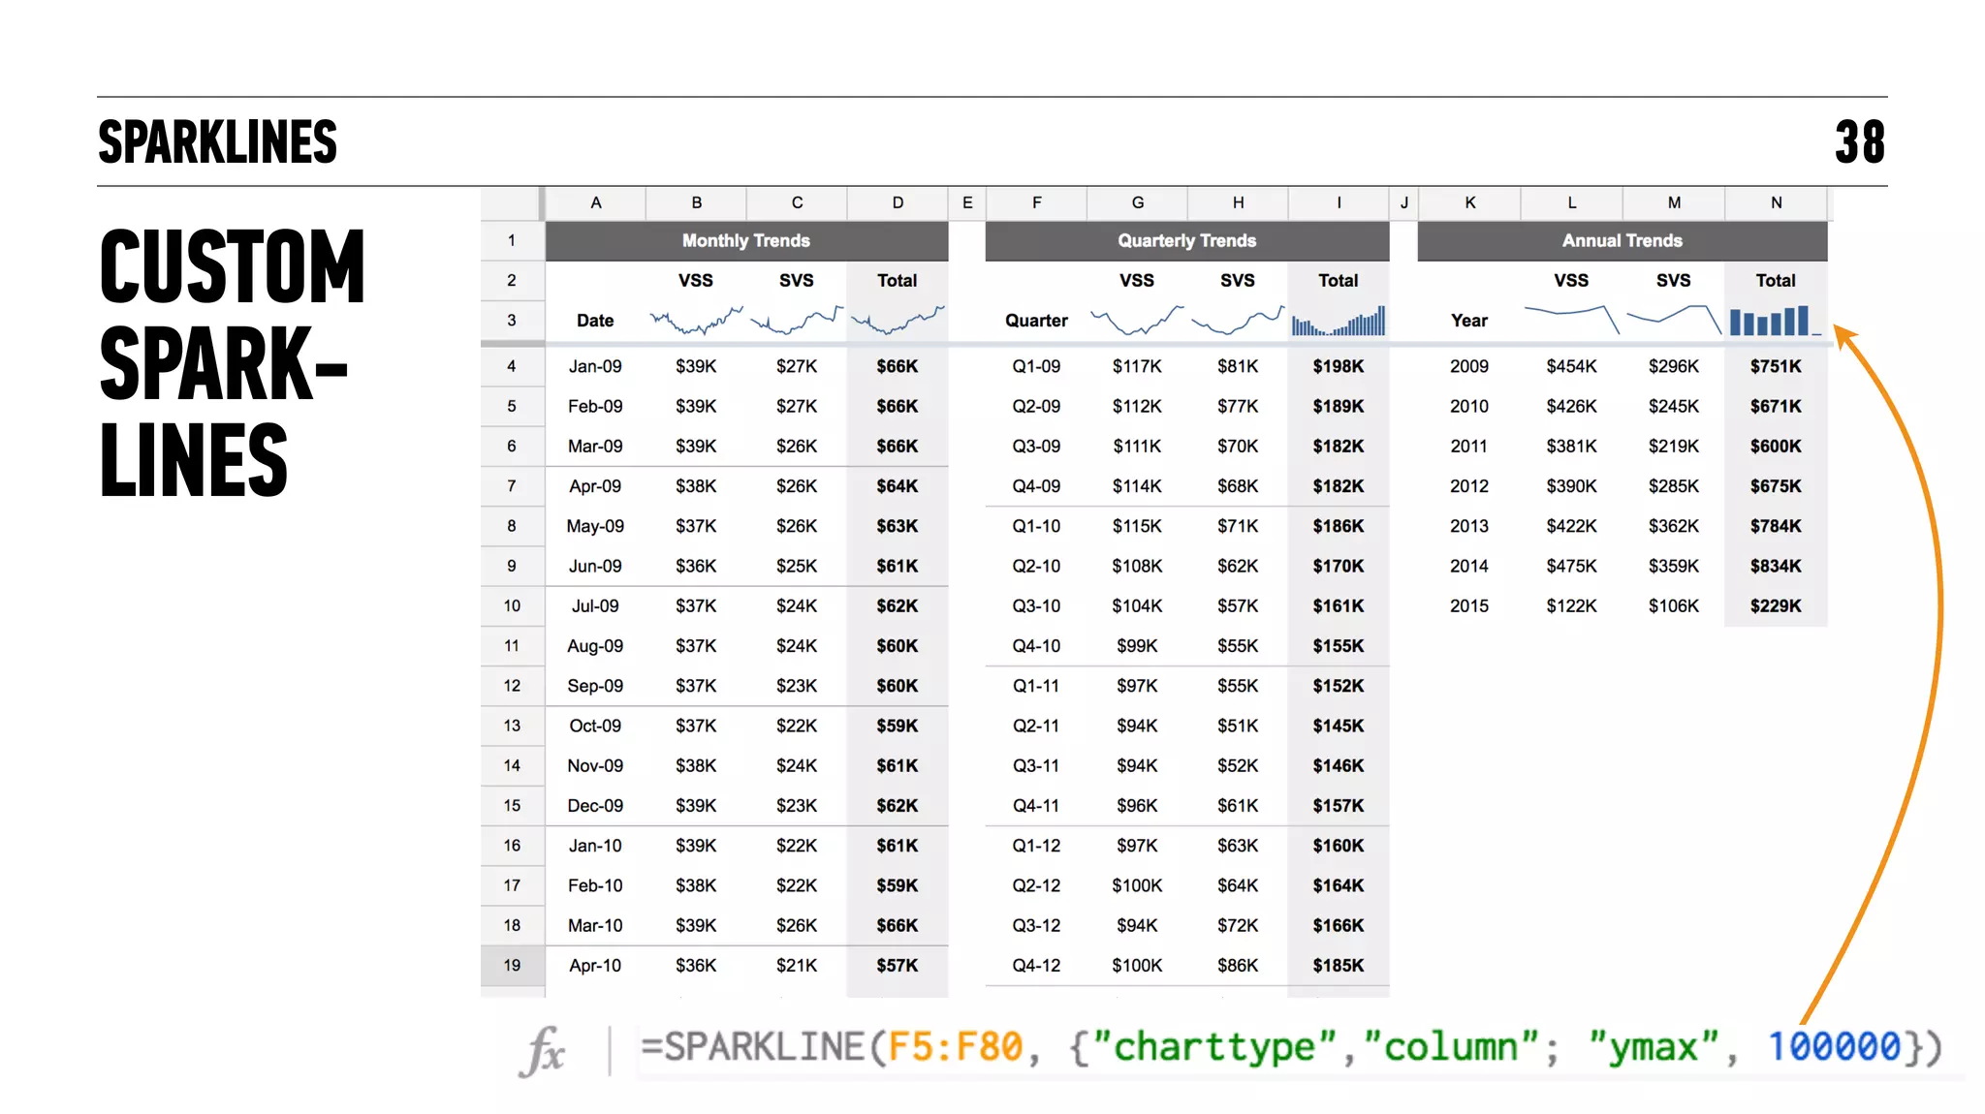Select cell $834K
Viewport: 1985px width, 1114px height.
[1776, 566]
